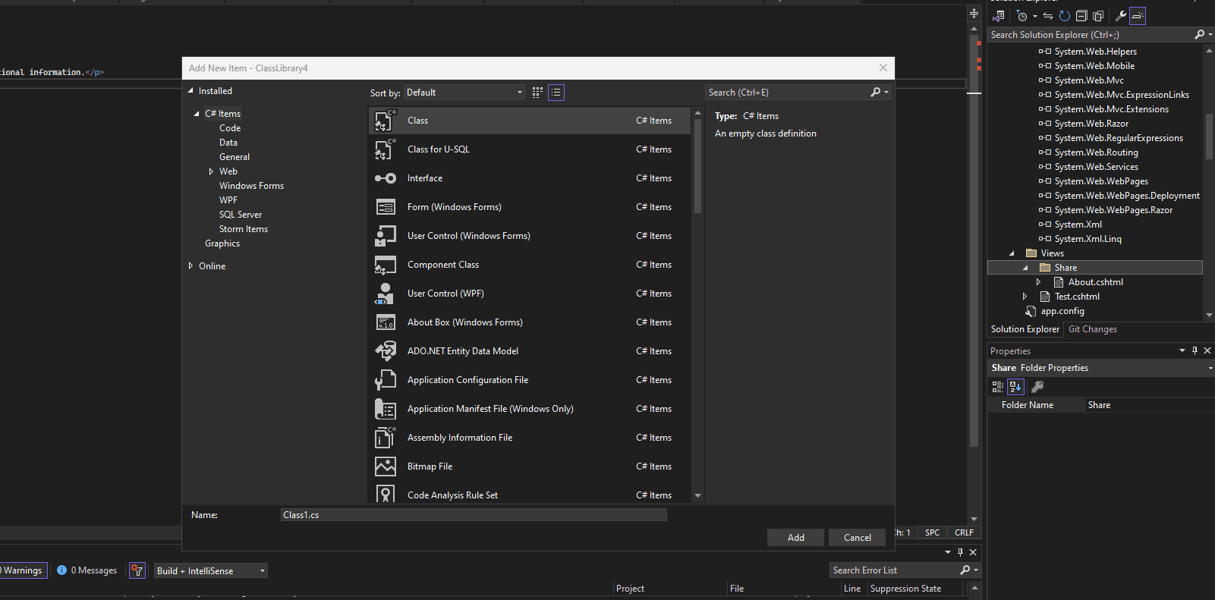Open the wrench Properties icon in Solution Explorer
Viewport: 1215px width, 600px height.
pyautogui.click(x=1120, y=16)
